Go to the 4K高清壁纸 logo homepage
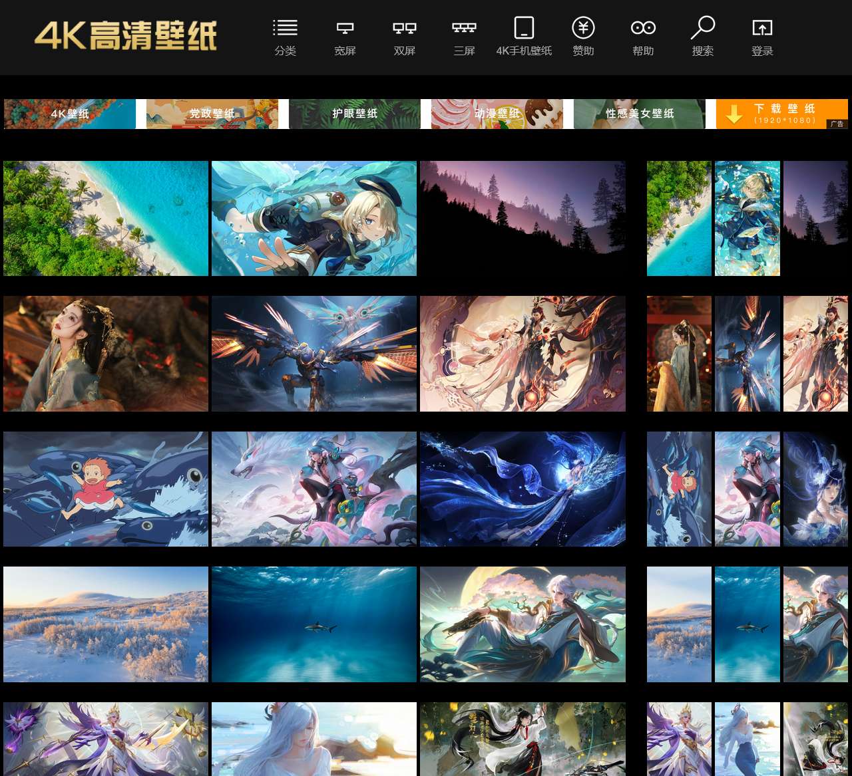Viewport: 852px width, 776px height. 126,36
